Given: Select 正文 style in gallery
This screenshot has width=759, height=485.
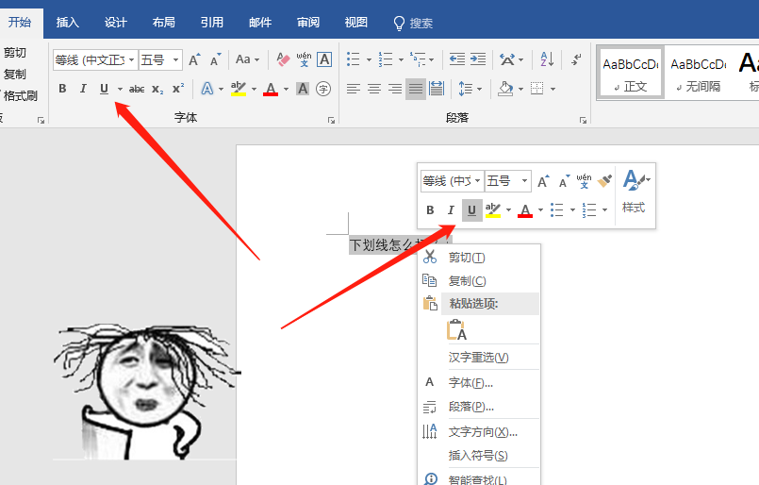Looking at the screenshot, I should pos(630,74).
